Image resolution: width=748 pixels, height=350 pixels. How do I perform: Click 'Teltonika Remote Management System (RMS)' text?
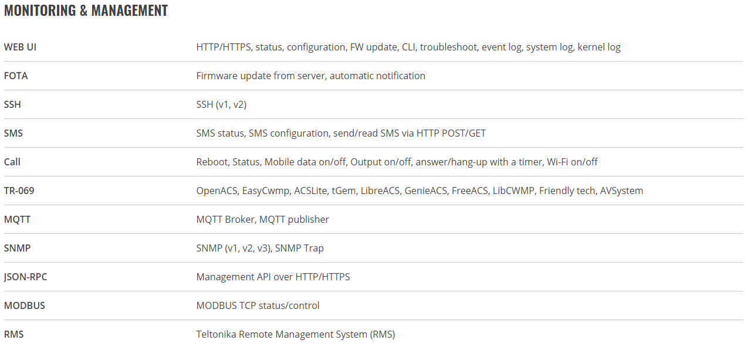coord(296,334)
